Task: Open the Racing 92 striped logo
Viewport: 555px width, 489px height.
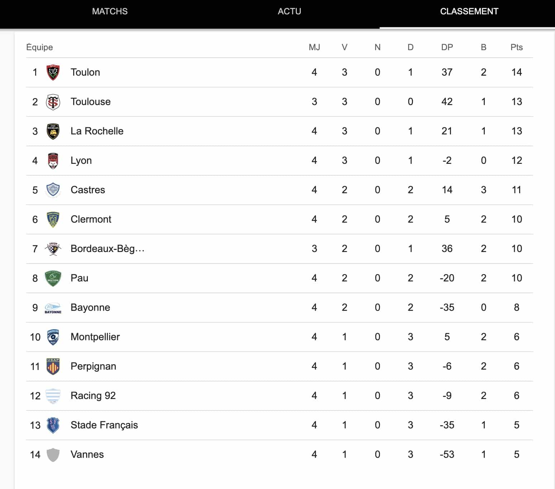Action: (x=53, y=396)
